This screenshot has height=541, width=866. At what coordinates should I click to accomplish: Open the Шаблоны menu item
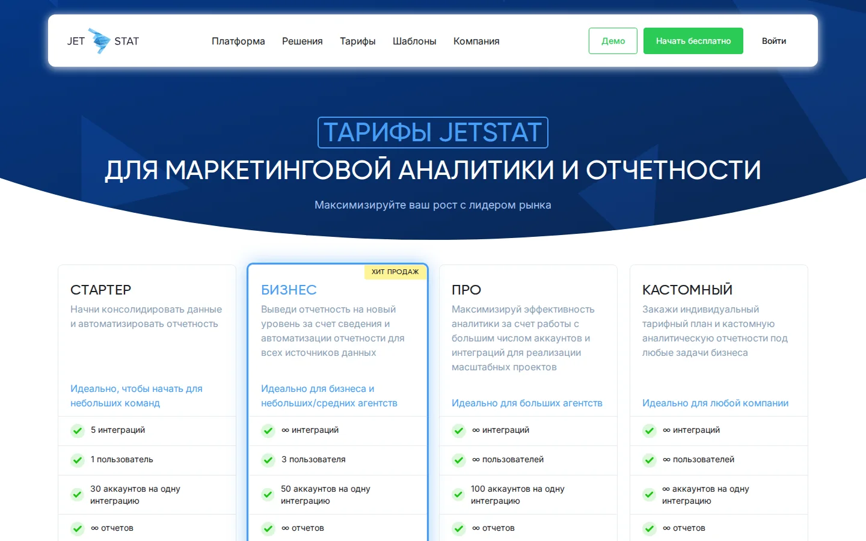tap(414, 41)
